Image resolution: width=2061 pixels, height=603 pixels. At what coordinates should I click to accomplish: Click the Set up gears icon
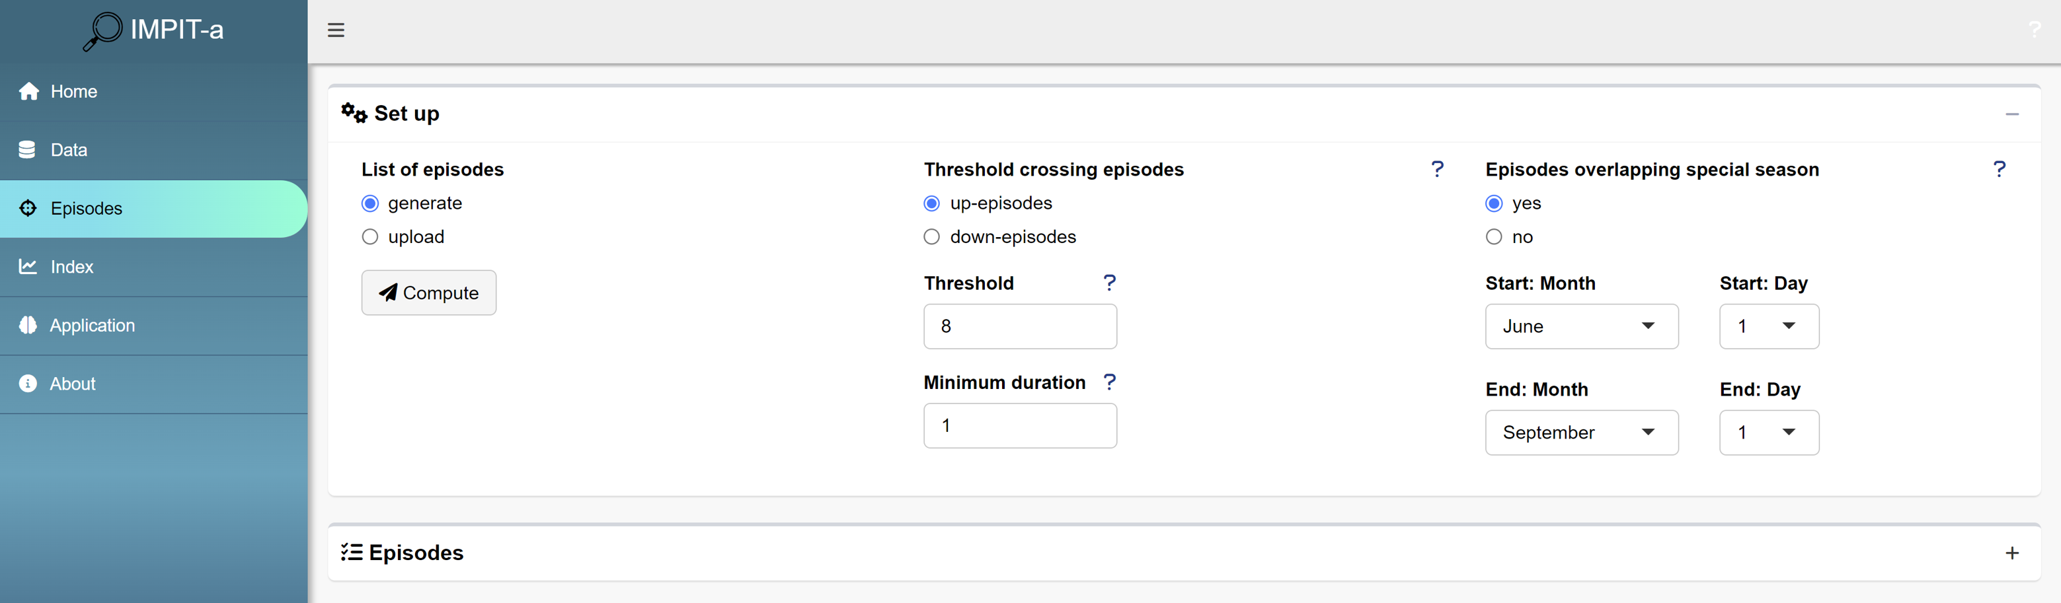click(354, 113)
